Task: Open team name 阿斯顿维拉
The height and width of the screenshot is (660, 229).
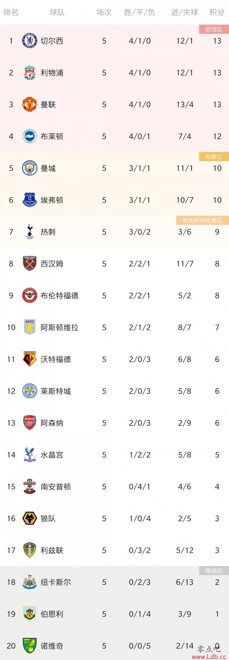Action: point(60,327)
